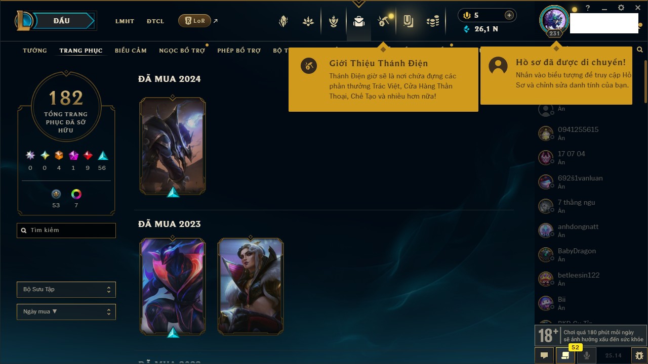Switch to the BIỂU CẢM tab
The width and height of the screenshot is (648, 364).
(x=131, y=51)
